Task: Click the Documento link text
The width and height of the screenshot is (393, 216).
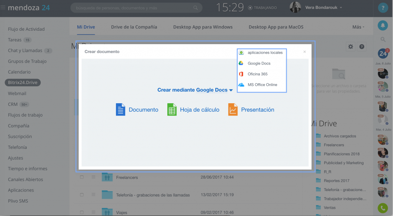Action: pos(144,110)
